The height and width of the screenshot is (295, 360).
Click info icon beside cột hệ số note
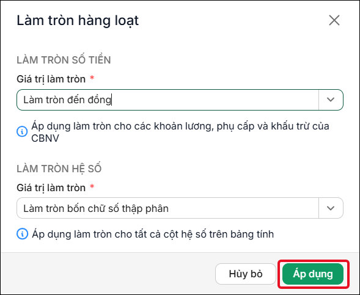22,234
